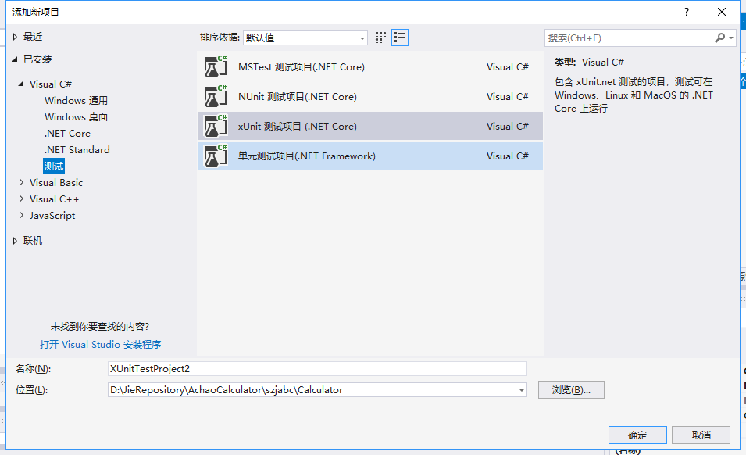Expand the Visual C++ node
This screenshot has width=746, height=455.
point(21,199)
